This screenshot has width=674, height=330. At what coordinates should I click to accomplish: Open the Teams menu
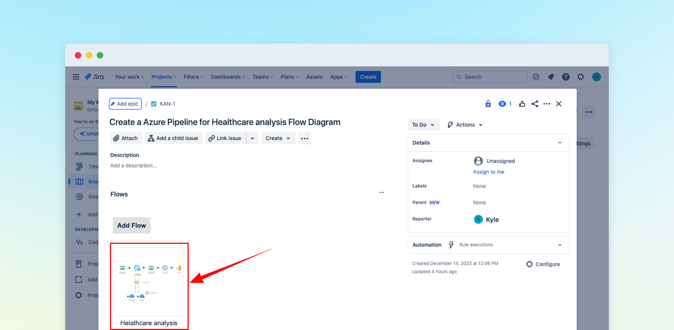[x=263, y=77]
